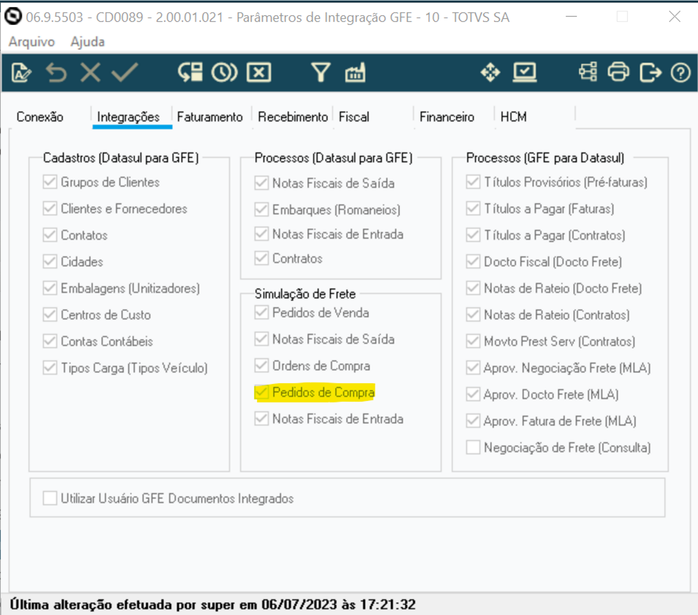Viewport: 698px width, 615px height.
Task: Click the monitor checkmark toolbar icon
Action: click(x=525, y=73)
